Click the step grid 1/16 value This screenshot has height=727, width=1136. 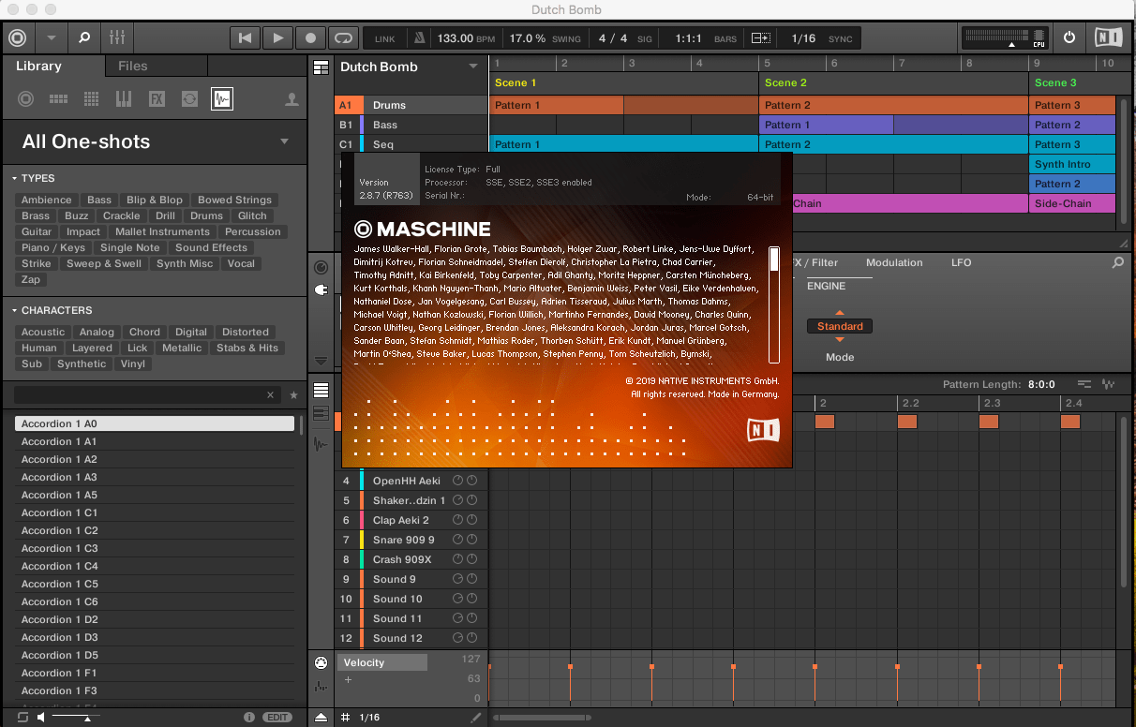point(370,718)
